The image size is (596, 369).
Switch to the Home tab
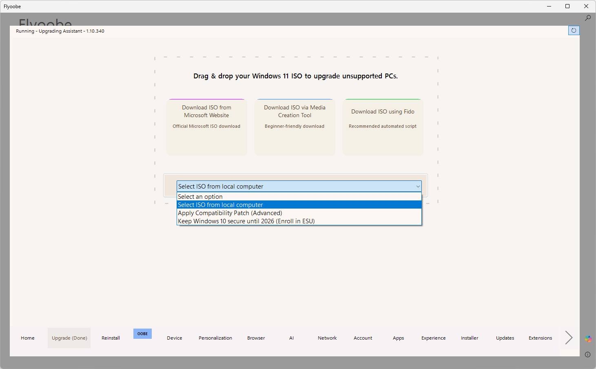tap(28, 338)
